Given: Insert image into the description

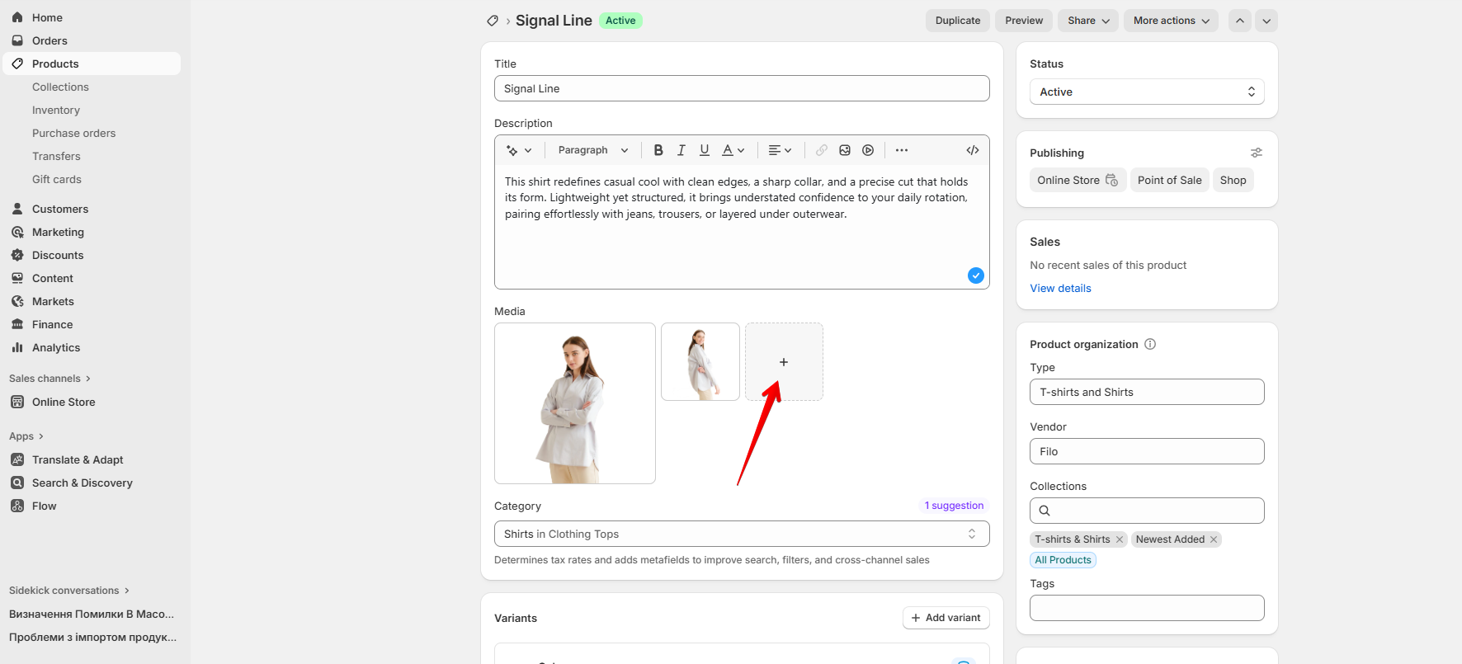Looking at the screenshot, I should 844,150.
